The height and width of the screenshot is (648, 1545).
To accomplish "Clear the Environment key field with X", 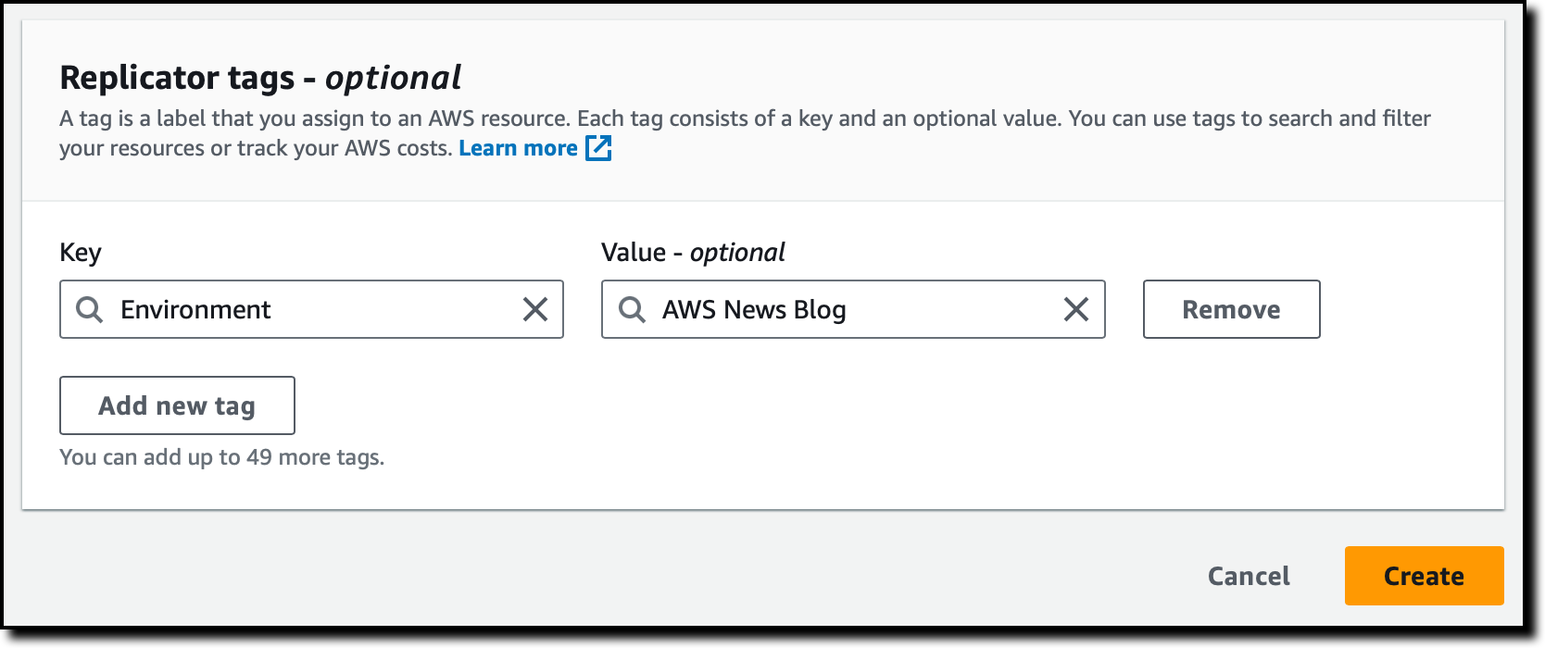I will pos(535,309).
